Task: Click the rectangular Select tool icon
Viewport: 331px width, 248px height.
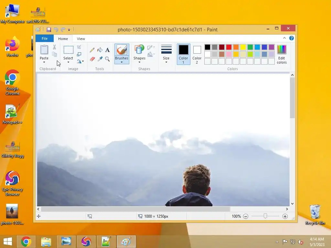Action: click(69, 50)
